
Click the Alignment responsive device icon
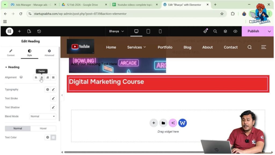[21, 77]
